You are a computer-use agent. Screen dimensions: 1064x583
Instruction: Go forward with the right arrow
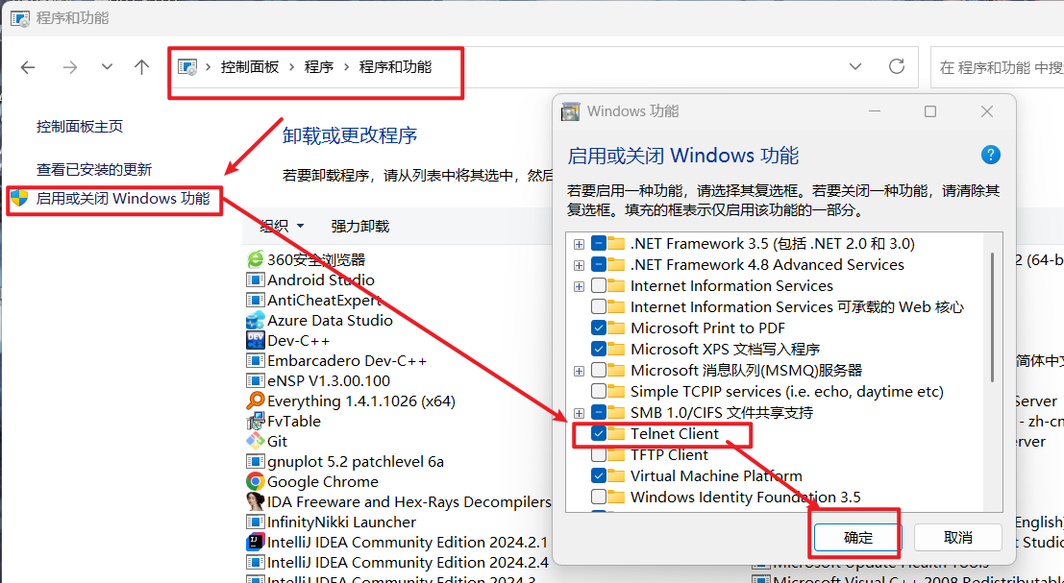pyautogui.click(x=70, y=67)
